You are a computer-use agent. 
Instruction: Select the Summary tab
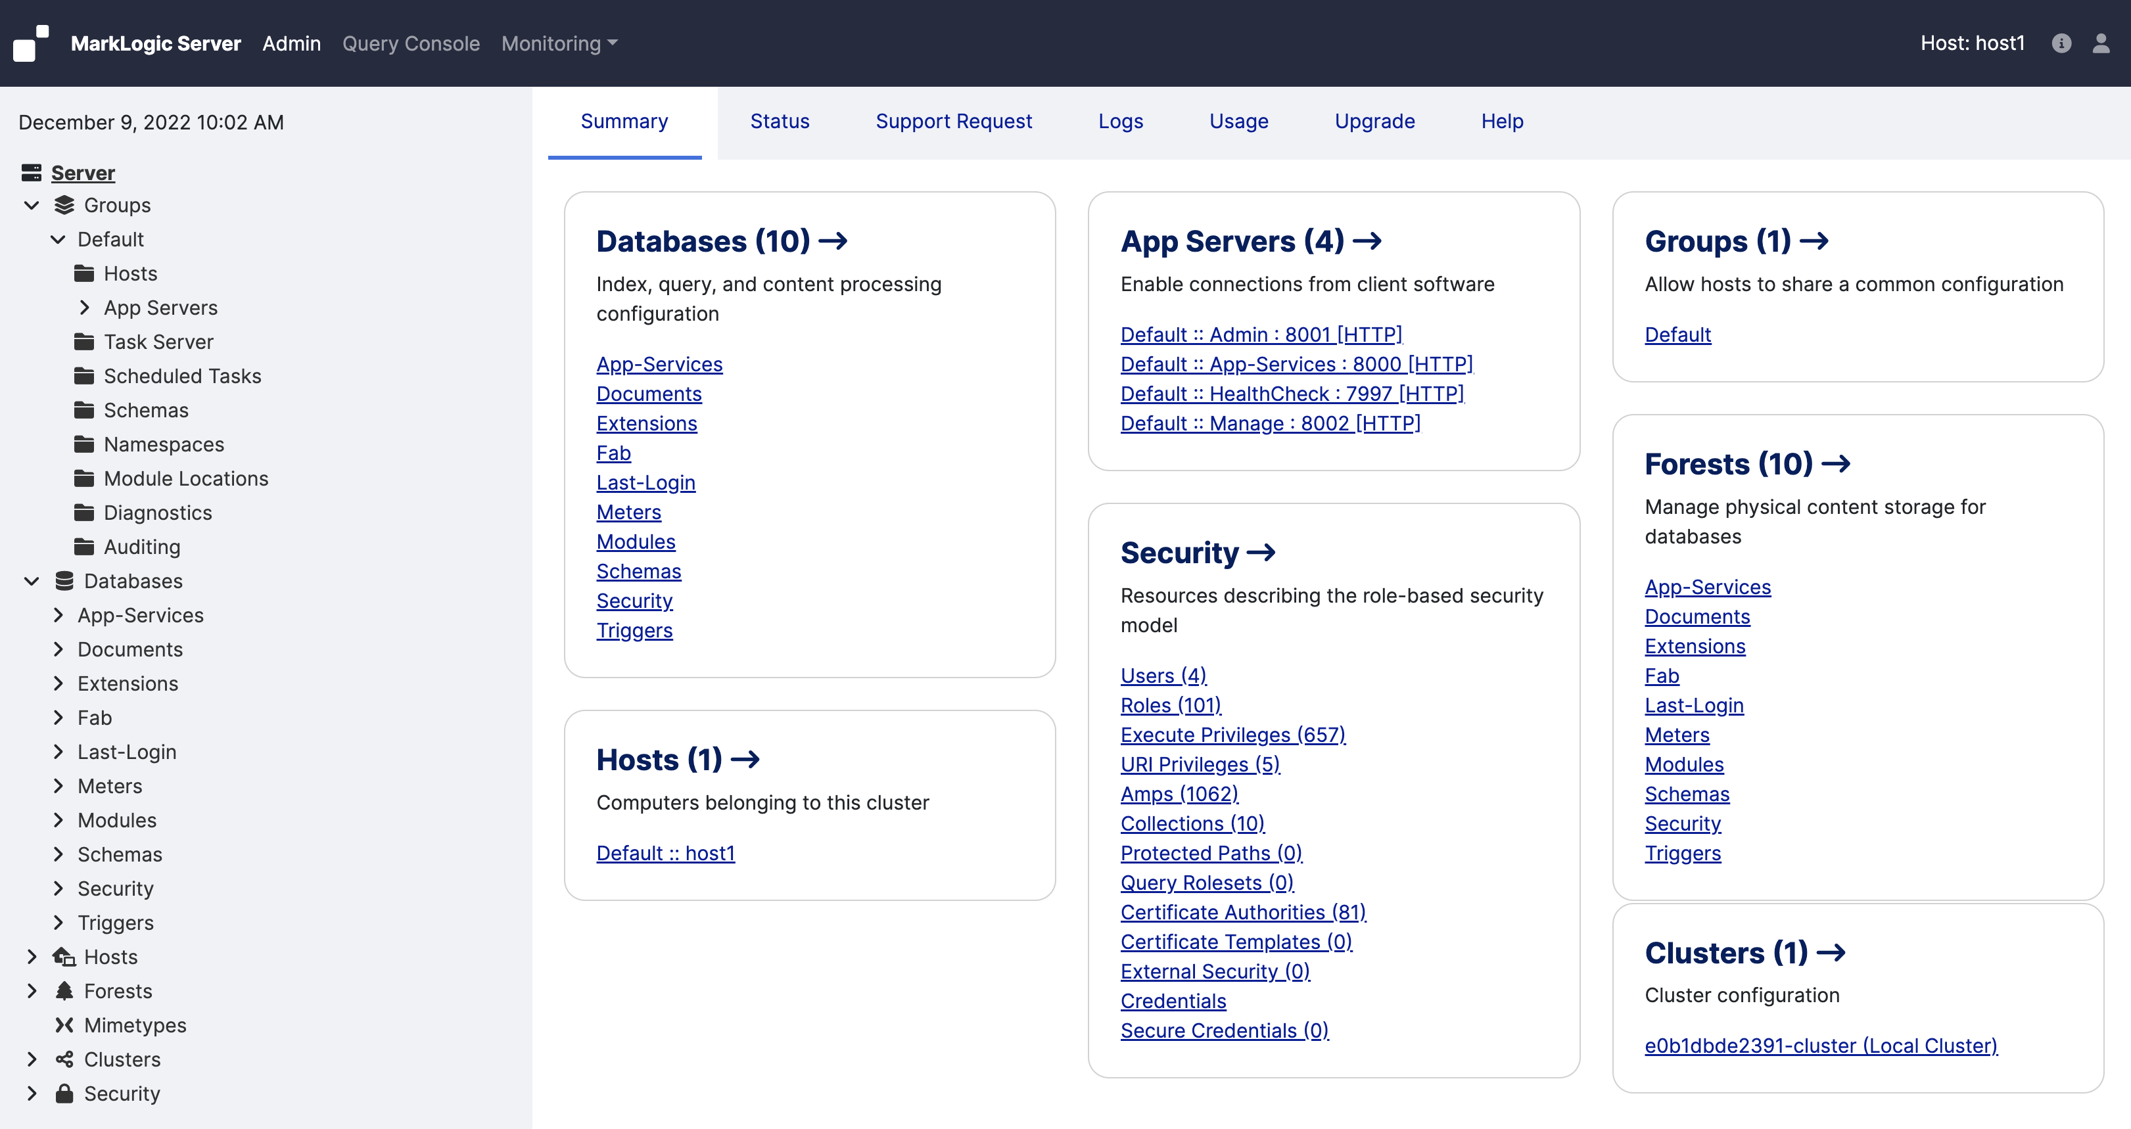pos(624,122)
